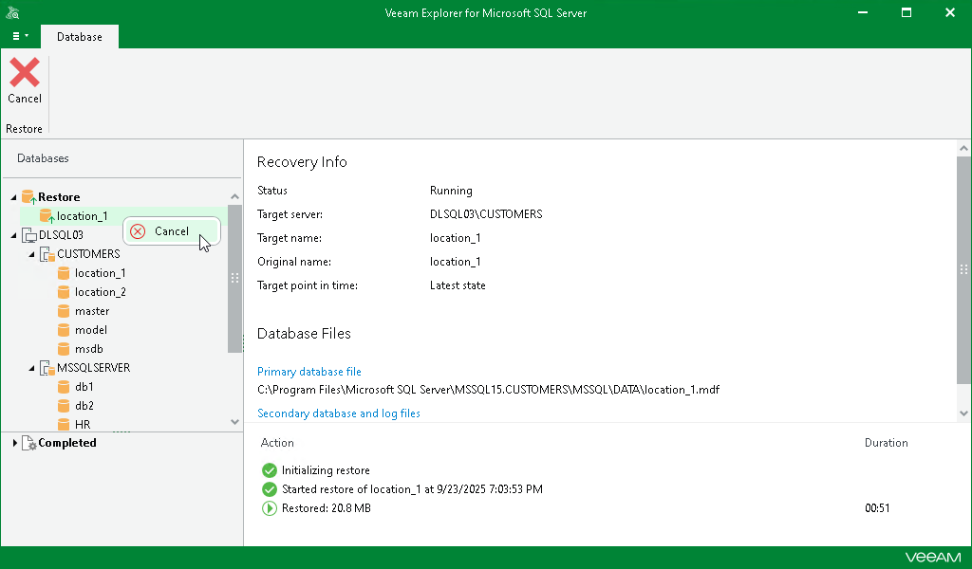Click the red Cancel icon in the Restore ribbon
972x569 pixels.
[x=24, y=76]
